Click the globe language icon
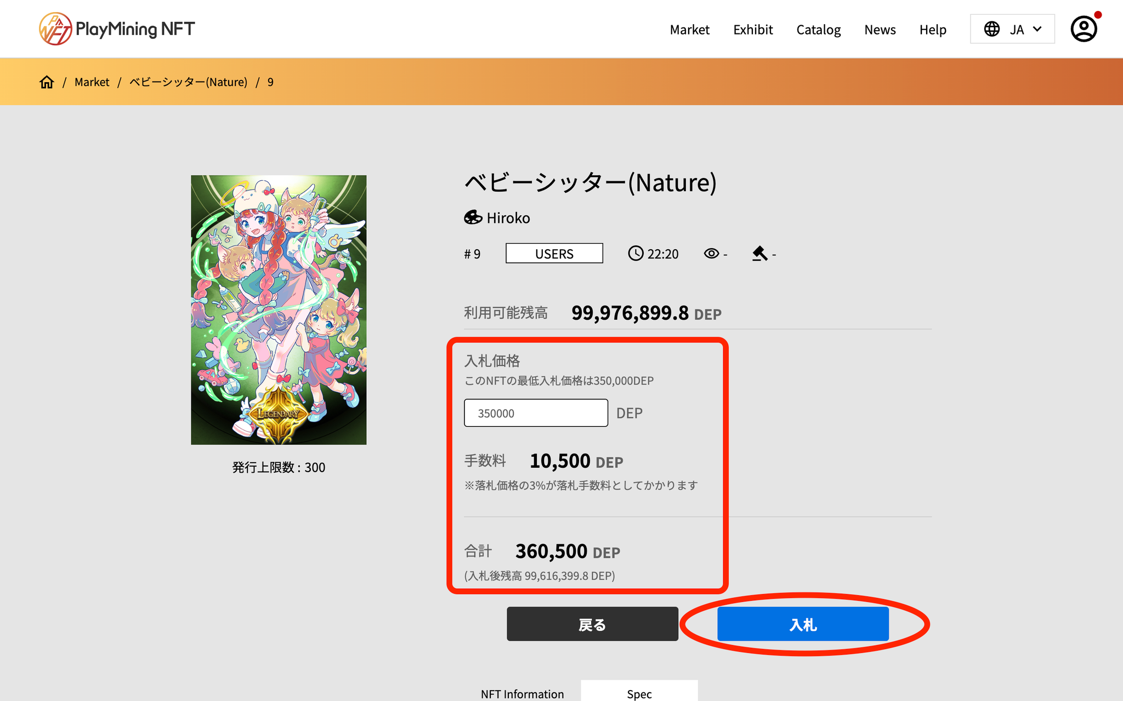The height and width of the screenshot is (701, 1123). point(991,29)
